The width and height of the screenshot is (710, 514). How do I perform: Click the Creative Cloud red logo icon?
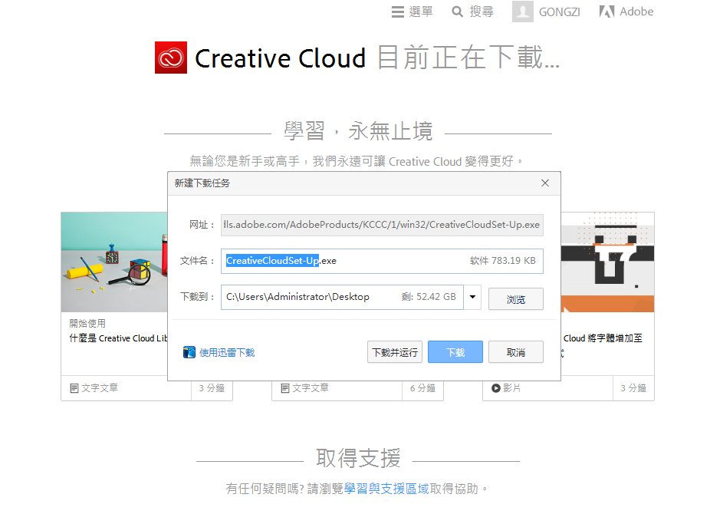click(171, 58)
